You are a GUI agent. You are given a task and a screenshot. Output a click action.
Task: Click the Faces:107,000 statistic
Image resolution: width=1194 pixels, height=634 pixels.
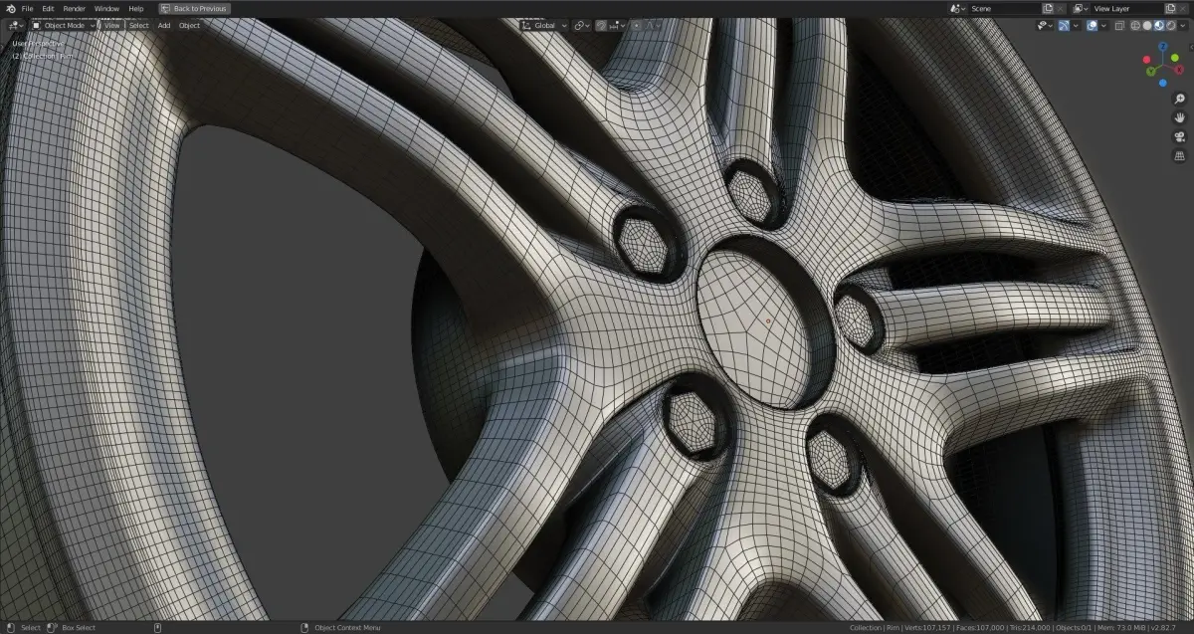coord(980,628)
